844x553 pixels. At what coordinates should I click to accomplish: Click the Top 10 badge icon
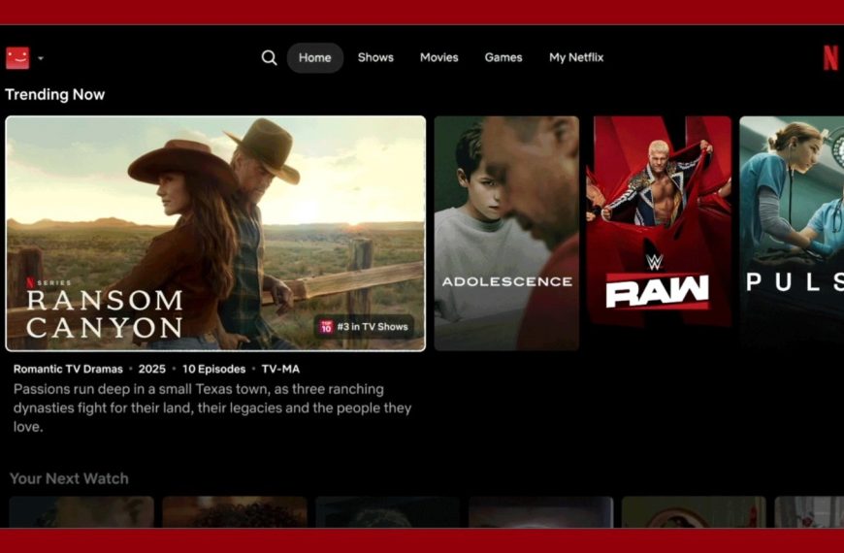pyautogui.click(x=326, y=326)
